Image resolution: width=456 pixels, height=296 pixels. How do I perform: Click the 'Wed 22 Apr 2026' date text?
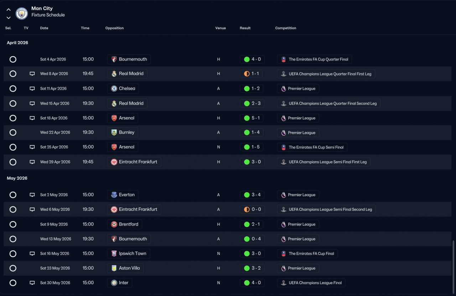tap(55, 133)
